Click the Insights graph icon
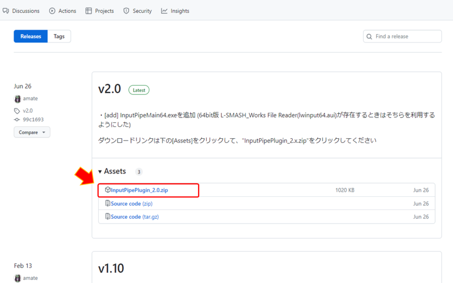The height and width of the screenshot is (283, 453). tap(163, 11)
